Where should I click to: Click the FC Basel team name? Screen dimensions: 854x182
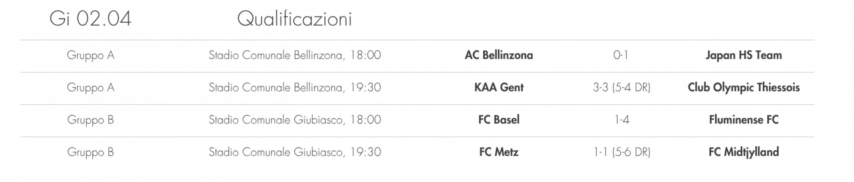click(499, 120)
